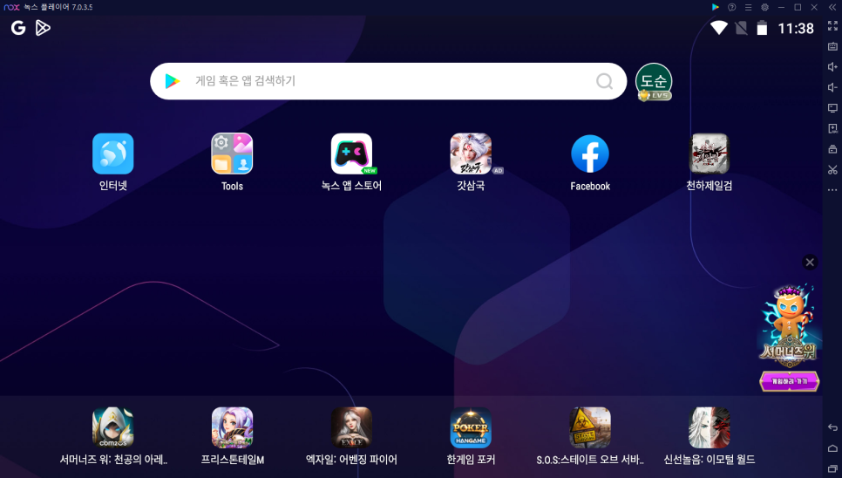Toggle fullscreen mode in sidebar
842x478 pixels.
click(832, 26)
